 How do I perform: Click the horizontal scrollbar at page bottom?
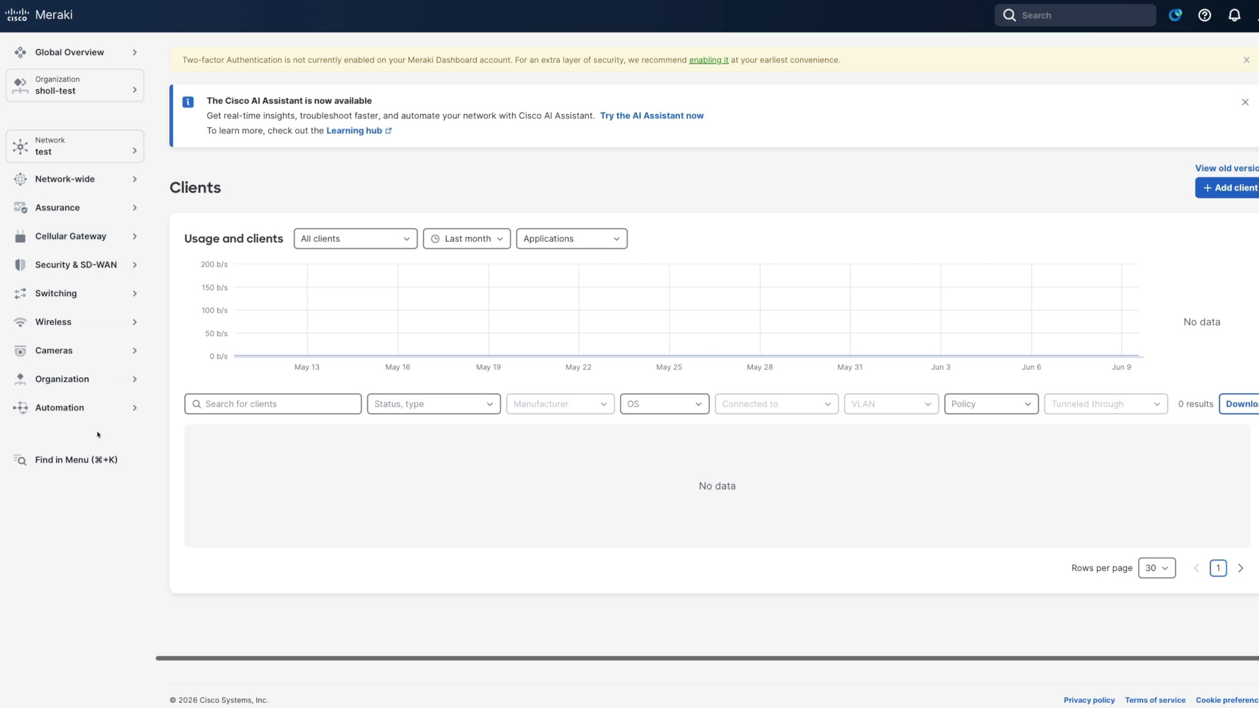pos(707,658)
